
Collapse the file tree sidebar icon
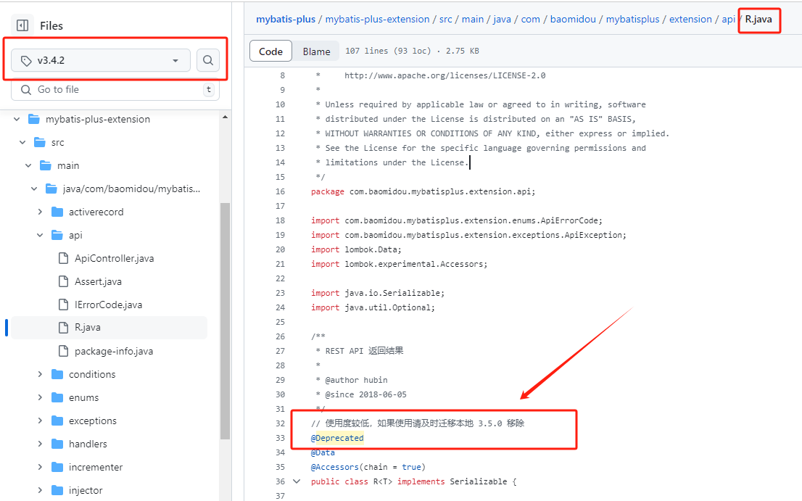pyautogui.click(x=22, y=25)
